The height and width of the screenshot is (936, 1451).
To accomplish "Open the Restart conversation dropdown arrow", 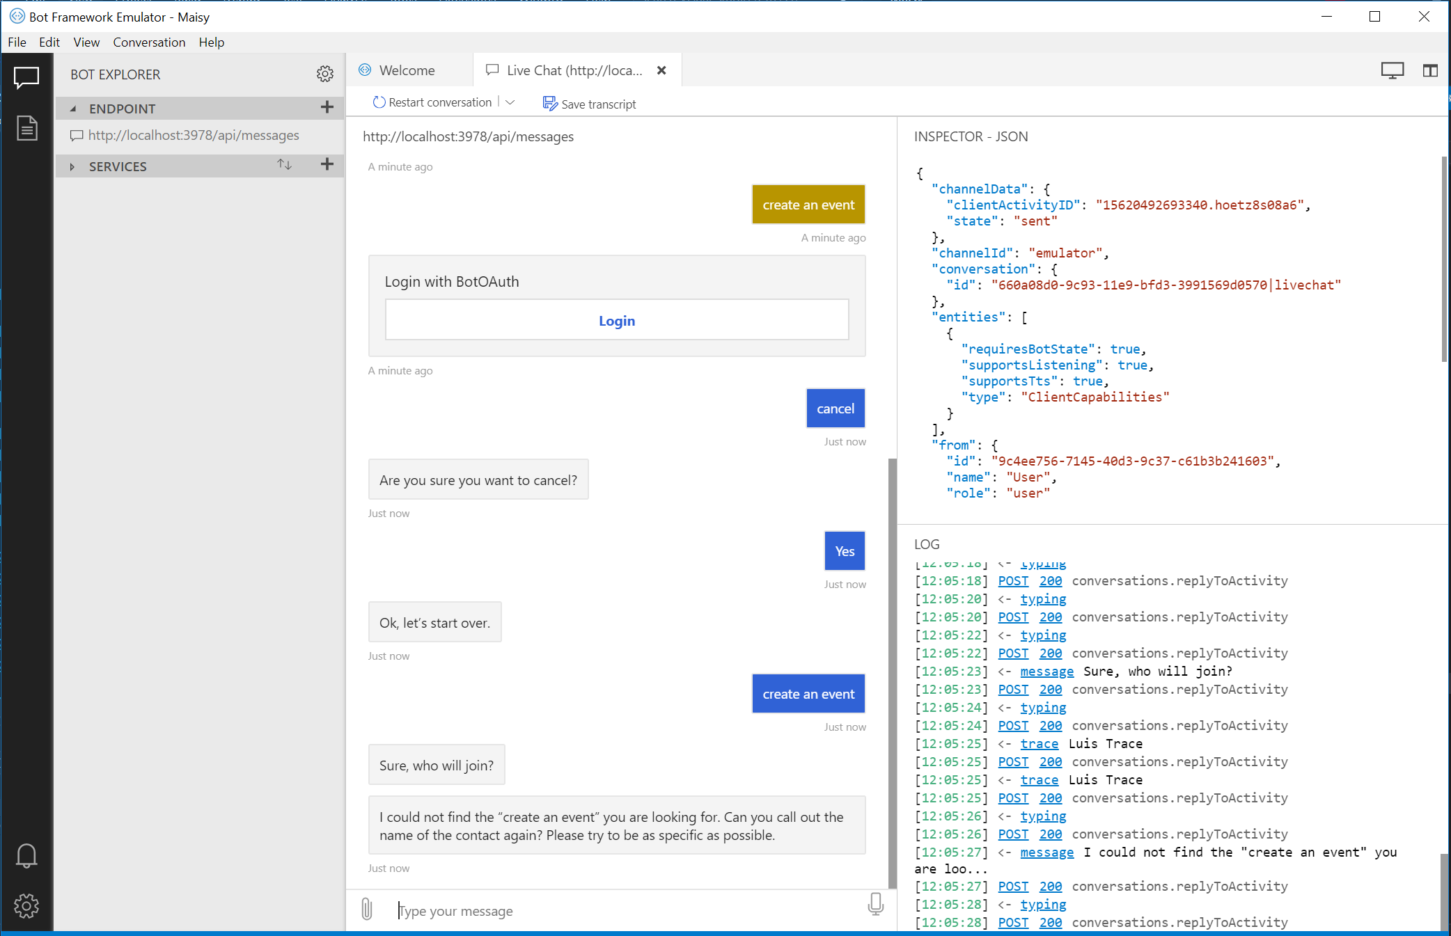I will pyautogui.click(x=510, y=102).
